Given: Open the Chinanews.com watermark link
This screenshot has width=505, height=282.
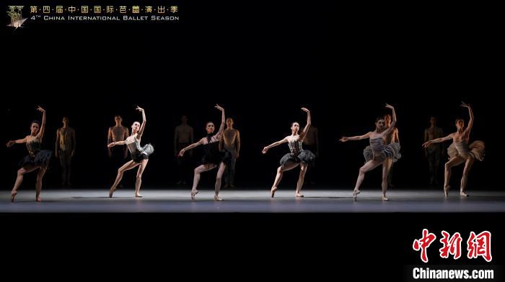Looking at the screenshot, I should click(453, 273).
